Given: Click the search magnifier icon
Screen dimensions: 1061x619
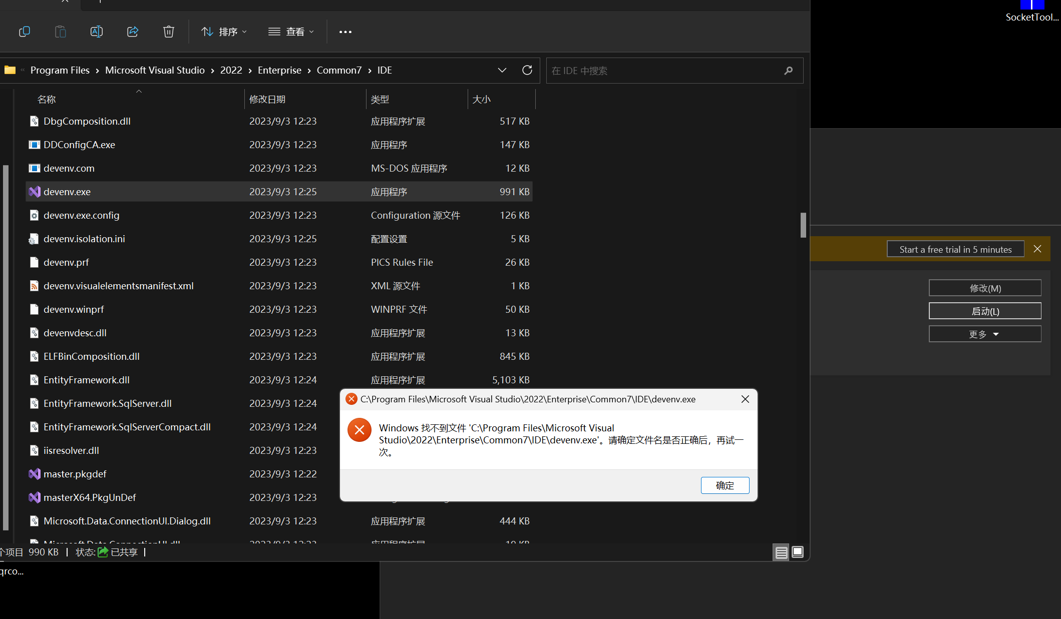Looking at the screenshot, I should [789, 71].
